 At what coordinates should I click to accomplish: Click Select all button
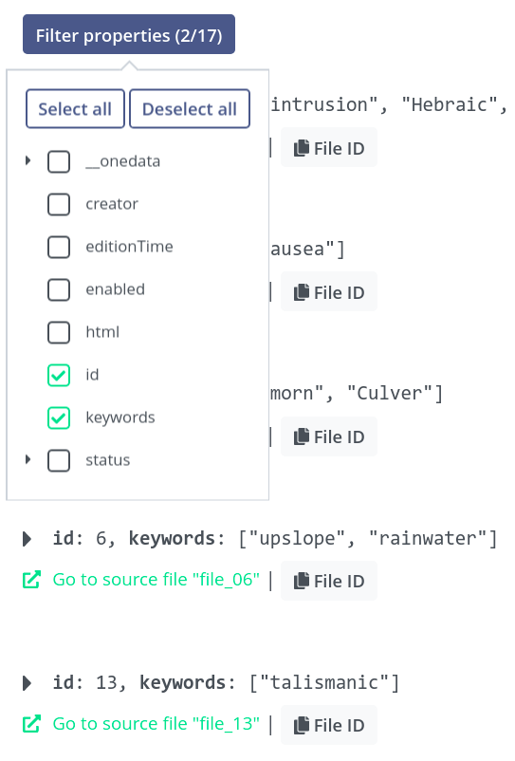click(x=75, y=109)
